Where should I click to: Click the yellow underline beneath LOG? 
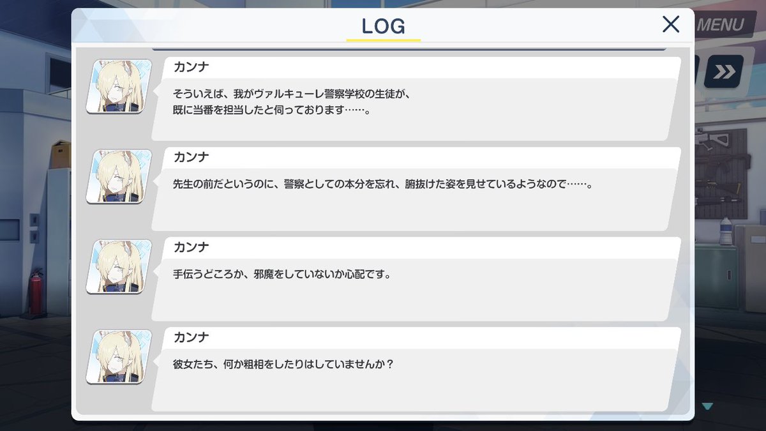(383, 40)
